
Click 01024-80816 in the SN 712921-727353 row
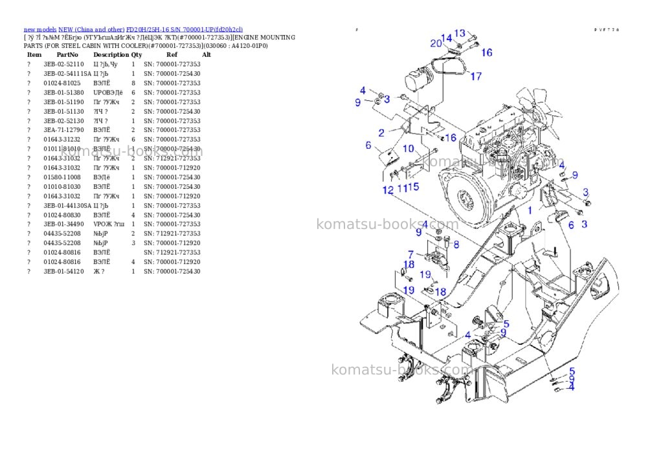62,253
